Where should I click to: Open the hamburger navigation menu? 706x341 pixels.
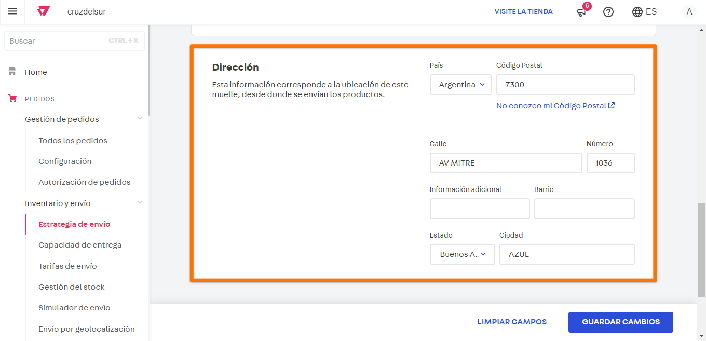coord(12,11)
